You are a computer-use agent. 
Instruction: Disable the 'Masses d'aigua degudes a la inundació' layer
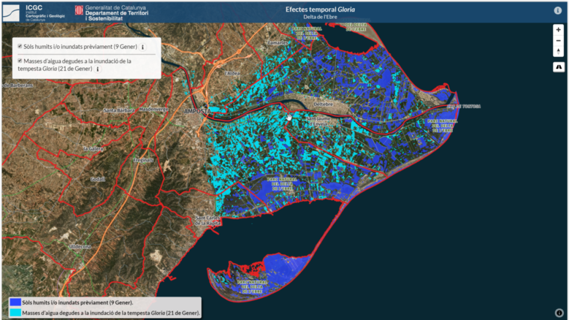(x=19, y=60)
